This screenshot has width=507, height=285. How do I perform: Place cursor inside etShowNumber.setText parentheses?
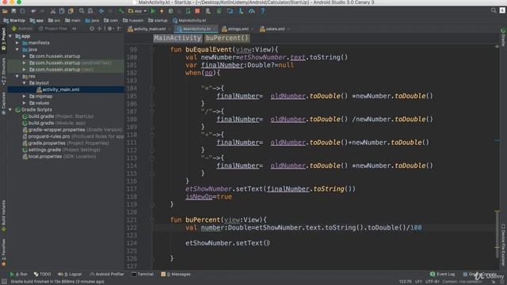click(267, 243)
